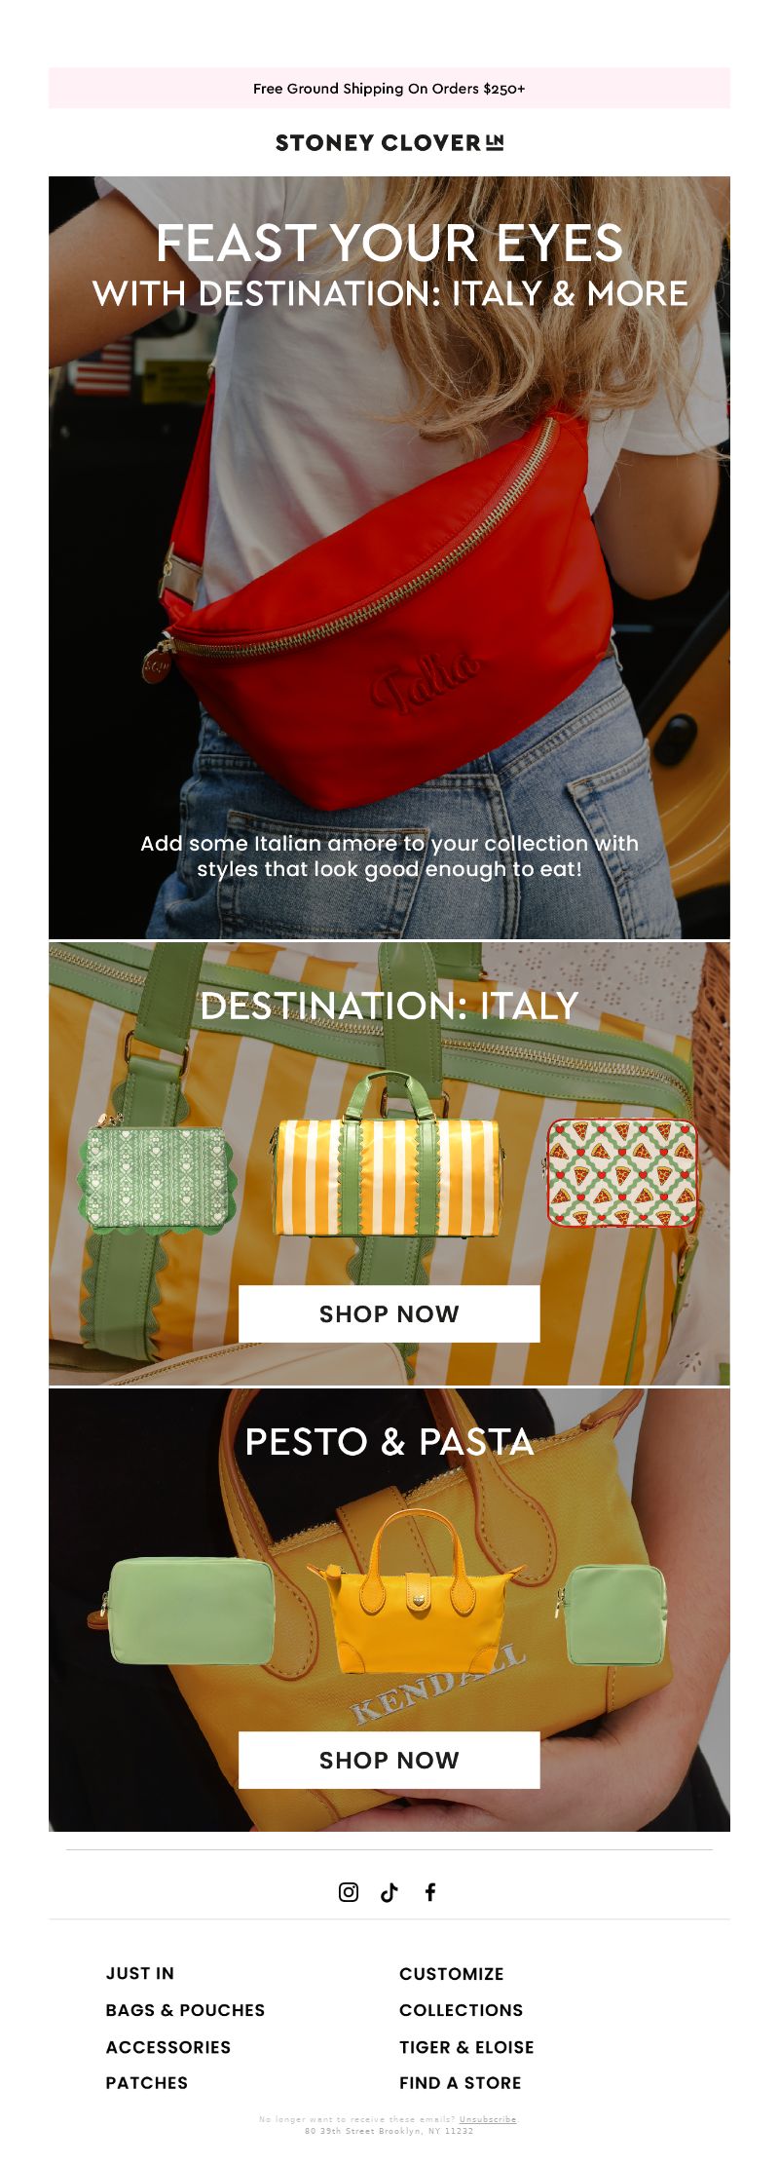Screen dimensions: 779x2165
Task: Click Shop Now under Pesto & Pasta
Action: pos(389,1760)
